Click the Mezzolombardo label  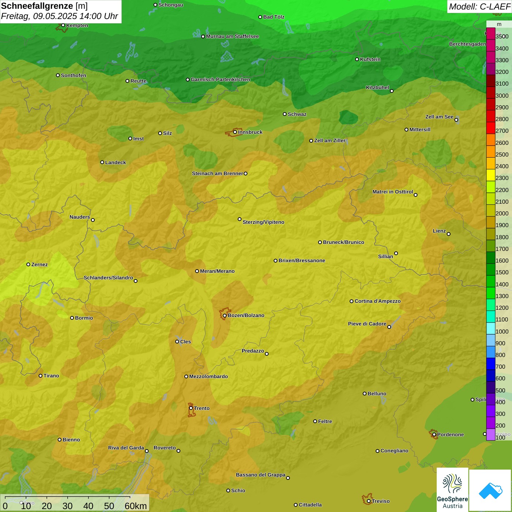(x=208, y=376)
